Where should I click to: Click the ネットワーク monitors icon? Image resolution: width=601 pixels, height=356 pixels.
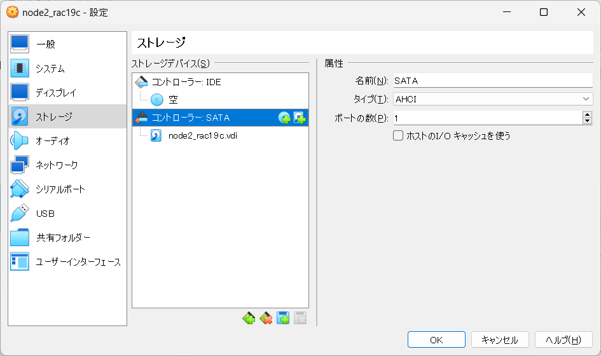pyautogui.click(x=20, y=165)
